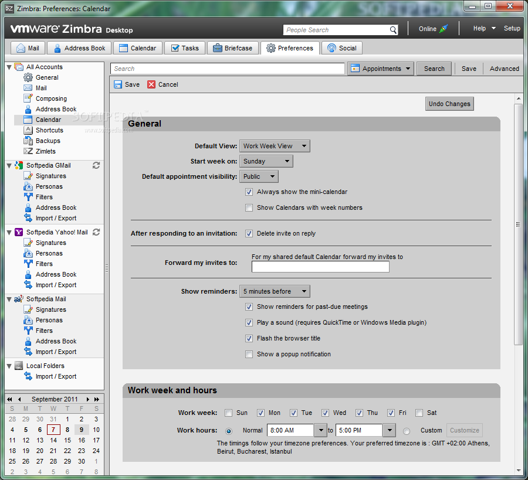Click the Zimlets icon in sidebar
The image size is (528, 480).
tap(28, 151)
